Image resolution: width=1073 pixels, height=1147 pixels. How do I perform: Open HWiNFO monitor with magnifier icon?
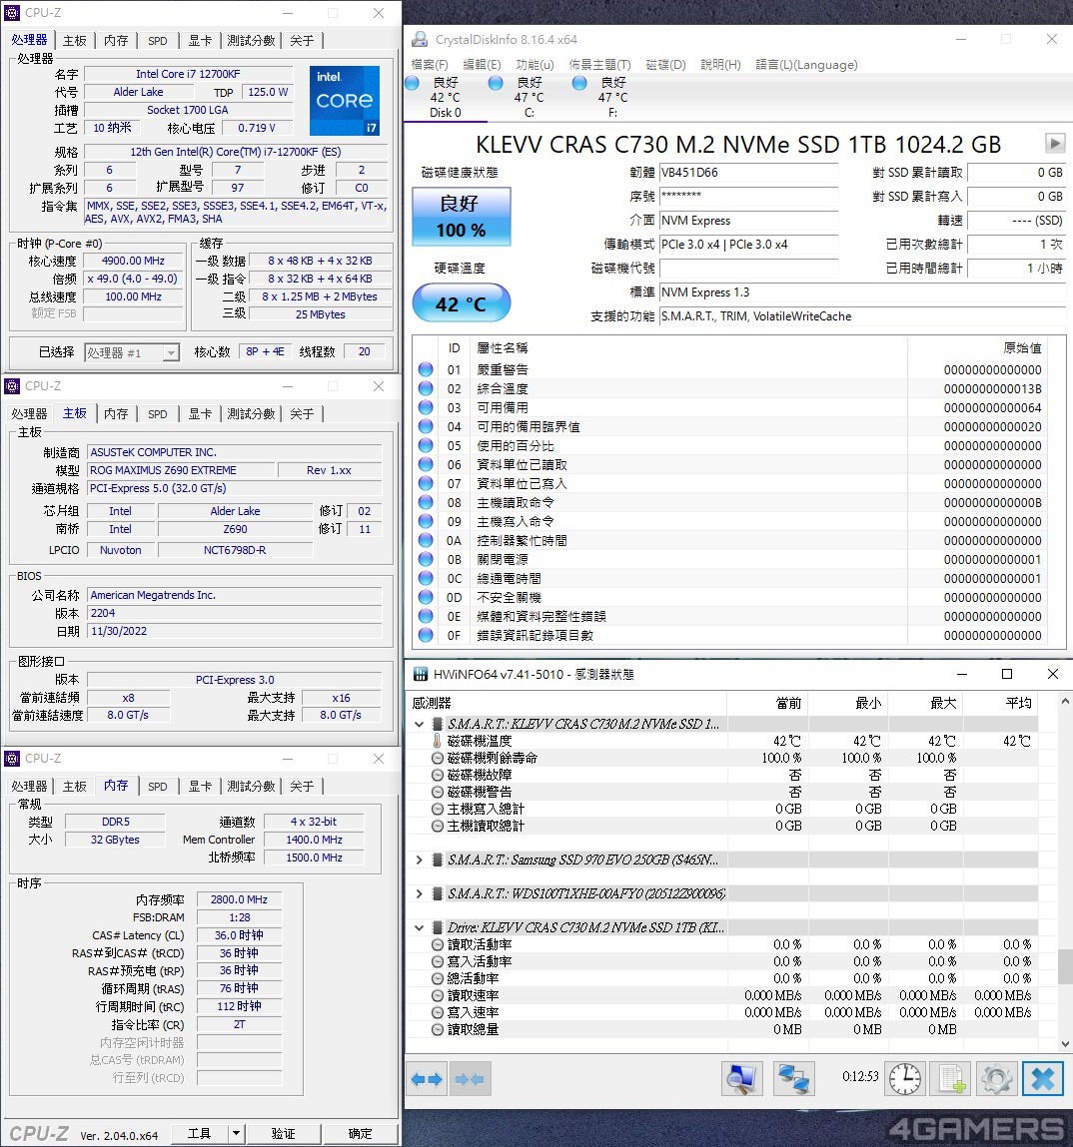[x=742, y=1079]
